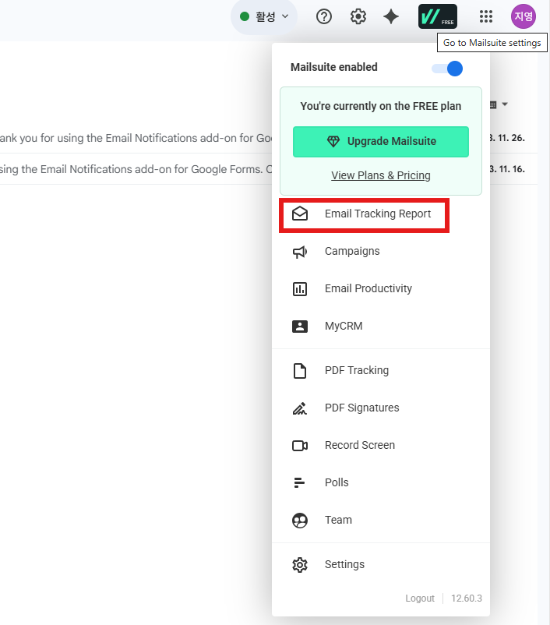Click the PDF Signatures pen icon
The image size is (550, 625).
(300, 408)
